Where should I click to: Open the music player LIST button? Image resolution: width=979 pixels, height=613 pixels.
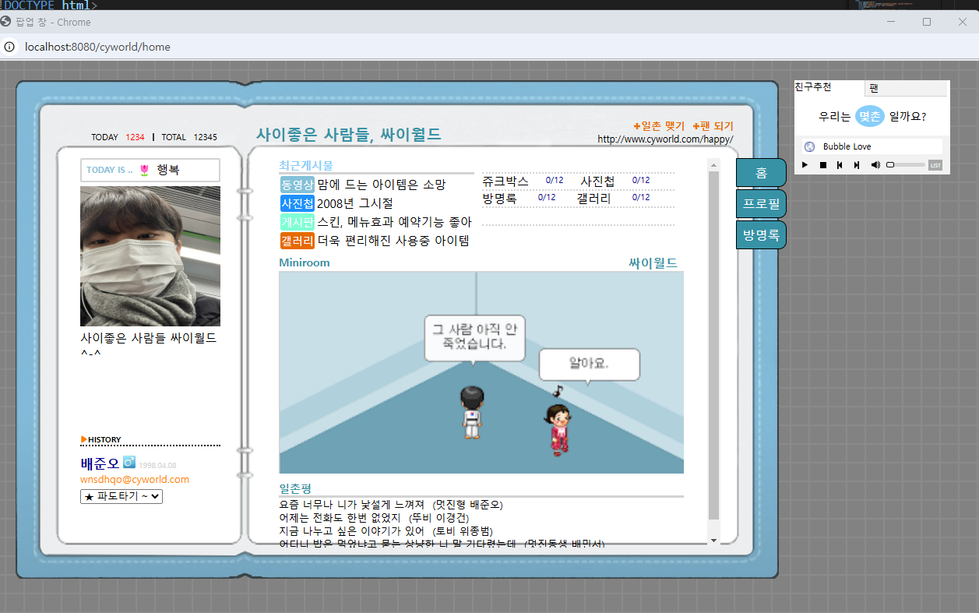coord(935,165)
